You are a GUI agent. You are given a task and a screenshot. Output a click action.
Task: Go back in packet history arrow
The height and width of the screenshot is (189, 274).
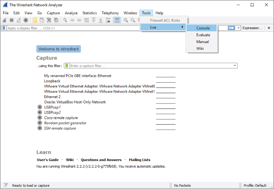point(72,20)
